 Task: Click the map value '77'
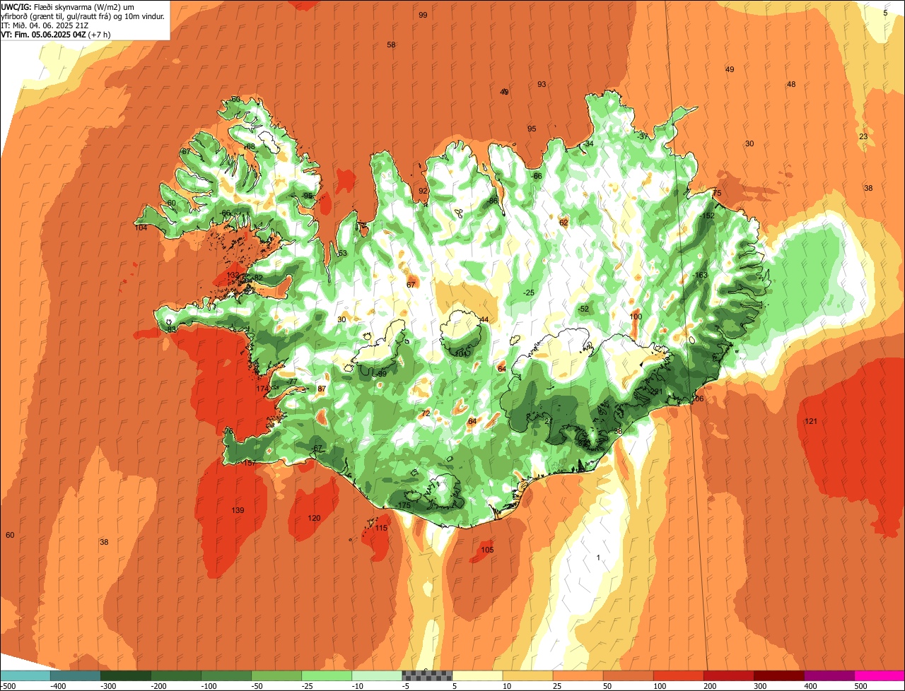293,382
